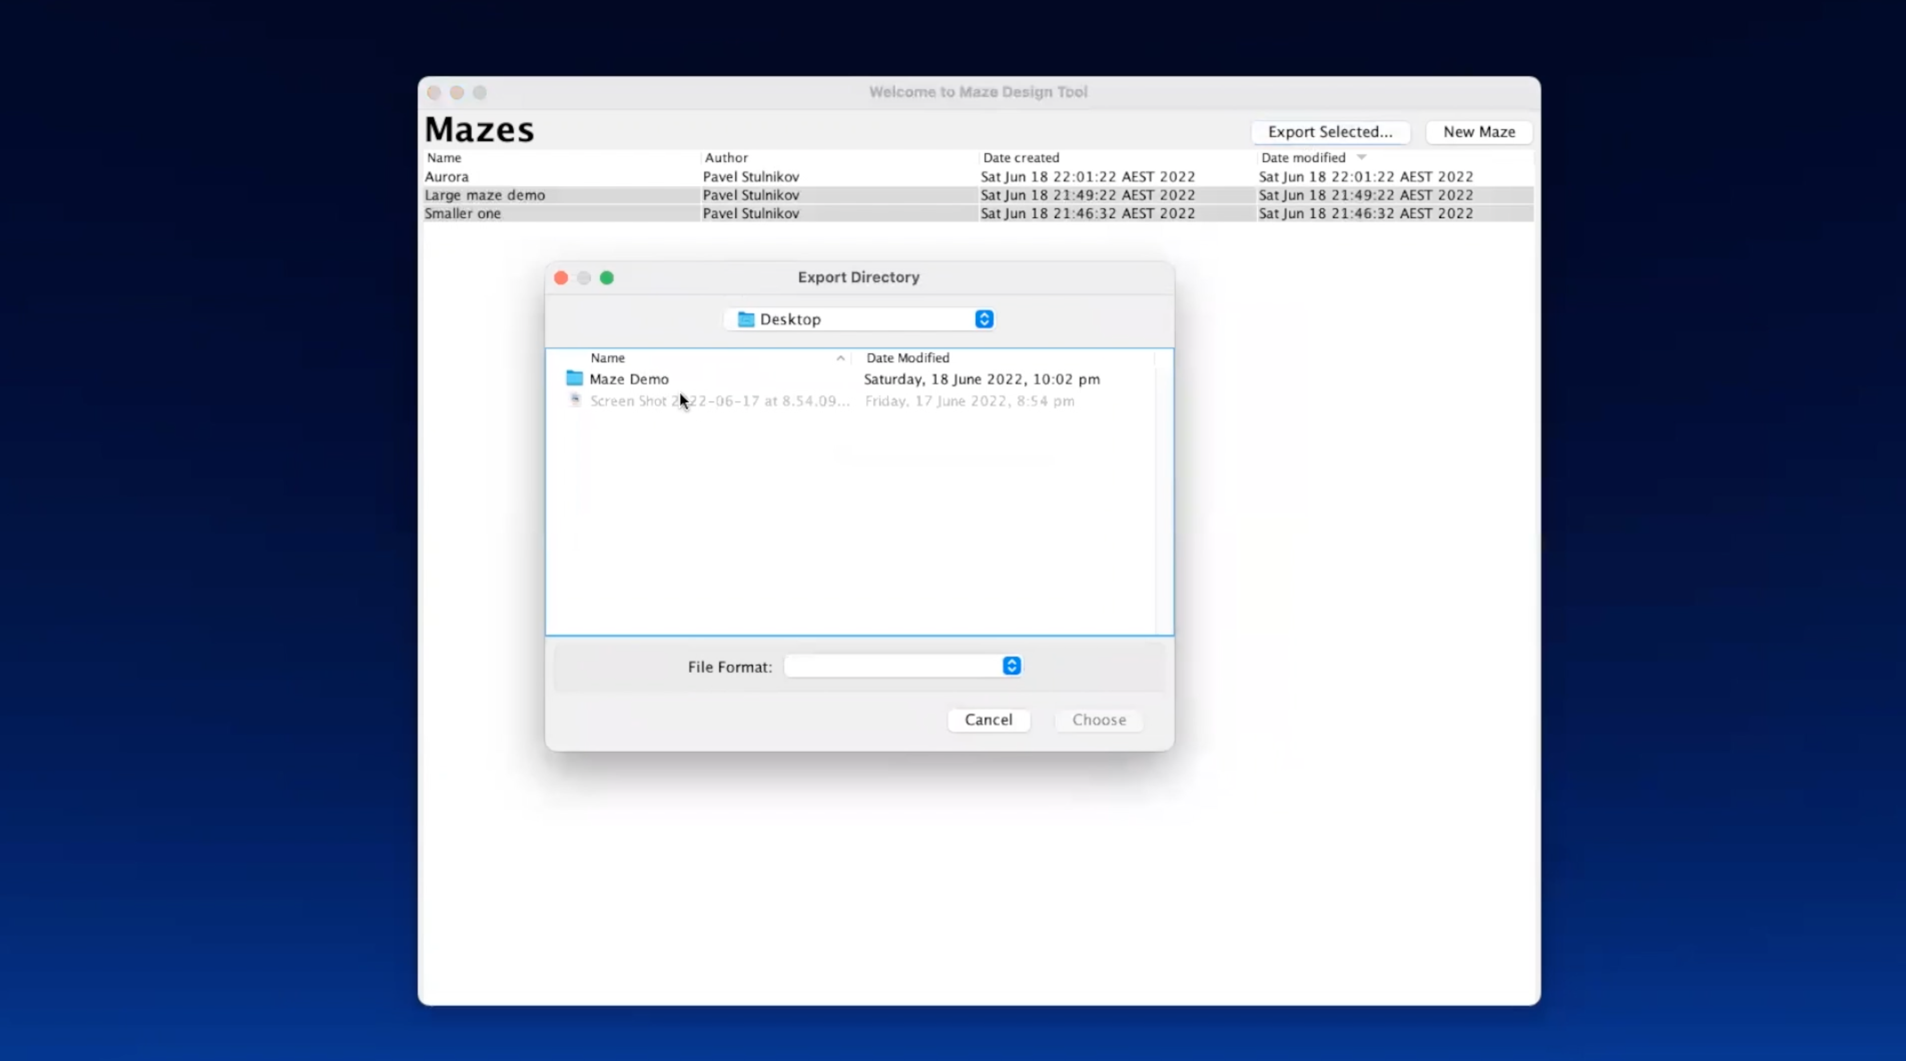Viewport: 1906px width, 1061px height.
Task: Select the Maze Demo folder name
Action: 629,379
